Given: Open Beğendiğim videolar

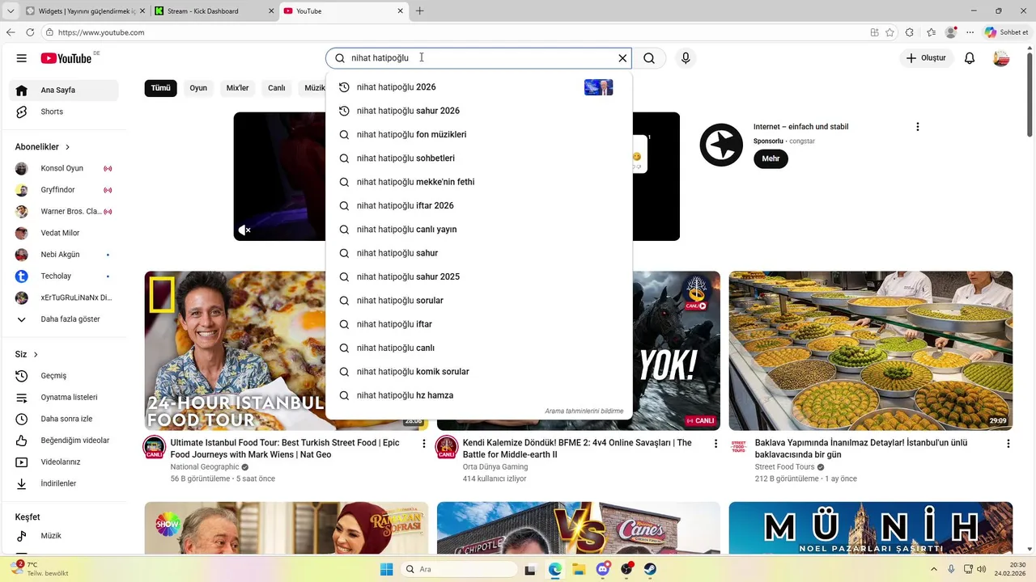Looking at the screenshot, I should pyautogui.click(x=64, y=441).
